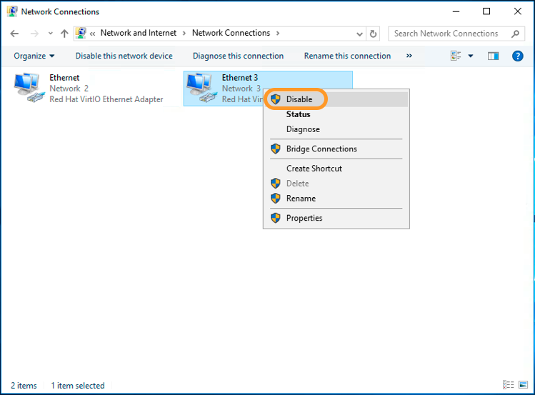This screenshot has height=395, width=535.
Task: Click the back navigation arrow
Action: click(x=15, y=34)
